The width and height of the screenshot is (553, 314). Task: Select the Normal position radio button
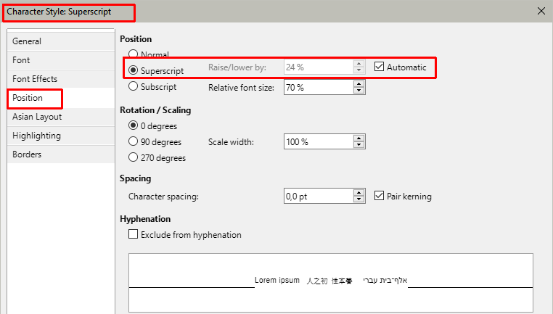[133, 54]
